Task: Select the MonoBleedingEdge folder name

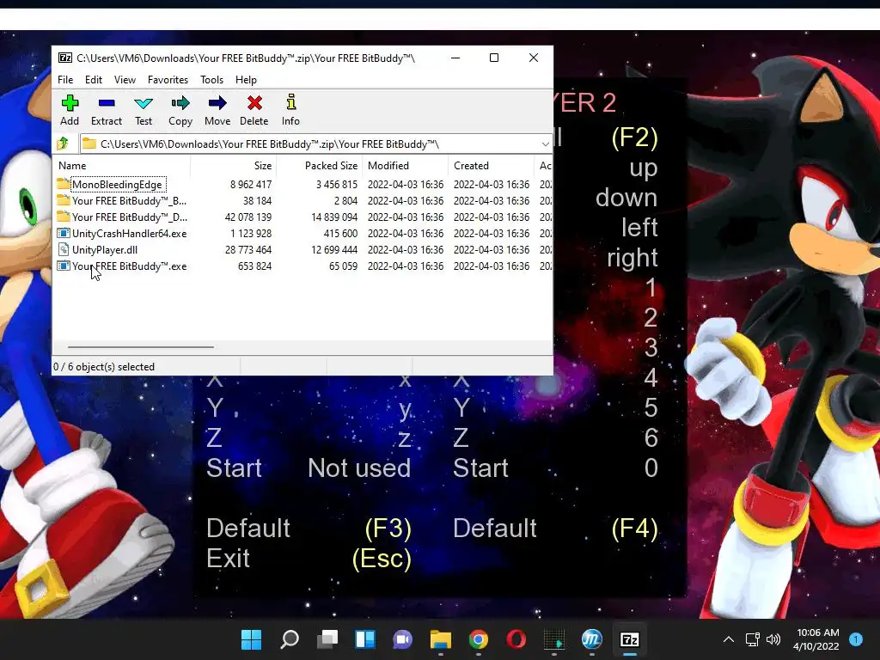Action: click(x=117, y=184)
